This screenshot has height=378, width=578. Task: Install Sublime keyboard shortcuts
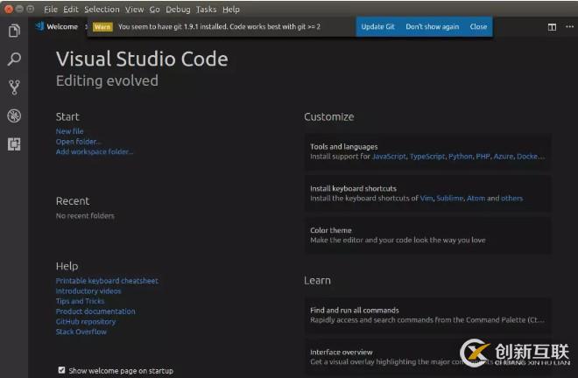(x=450, y=199)
